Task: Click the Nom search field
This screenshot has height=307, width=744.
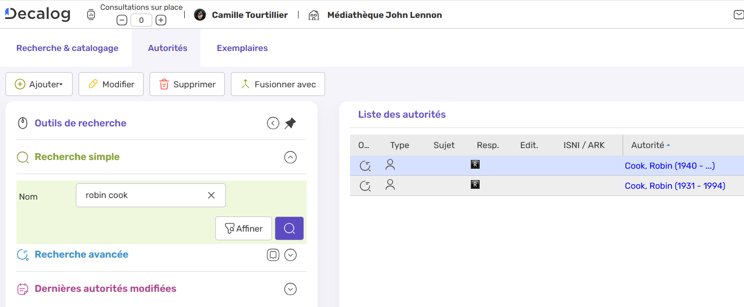Action: pos(151,195)
